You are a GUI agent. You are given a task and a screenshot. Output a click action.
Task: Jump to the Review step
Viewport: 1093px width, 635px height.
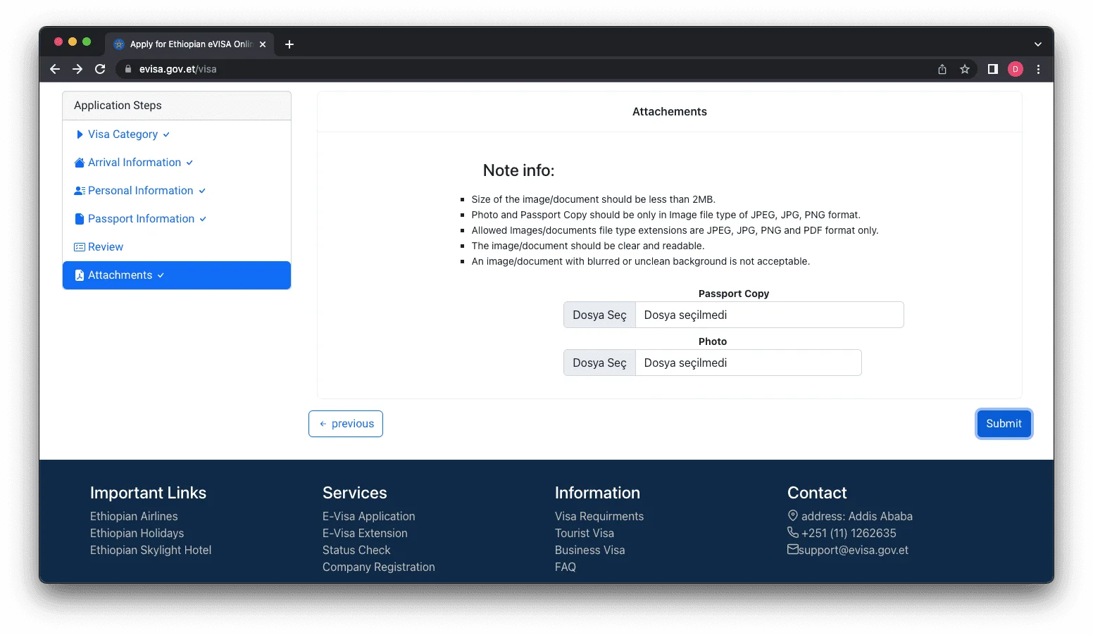(x=105, y=247)
